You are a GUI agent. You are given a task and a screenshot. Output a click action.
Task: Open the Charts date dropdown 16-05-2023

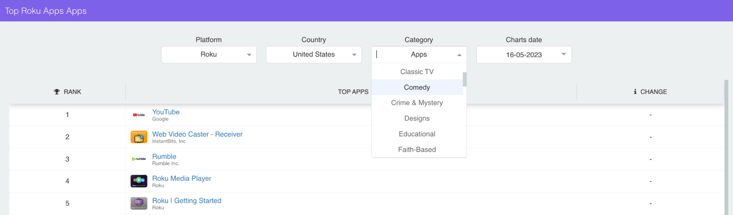click(524, 54)
